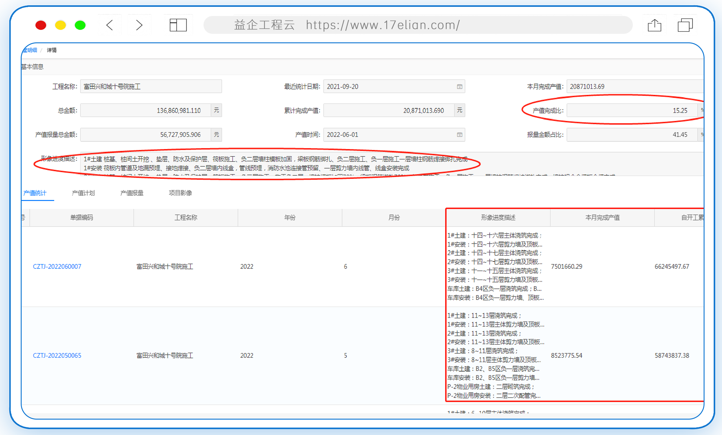Click the browser forward arrow
The height and width of the screenshot is (435, 722).
139,25
